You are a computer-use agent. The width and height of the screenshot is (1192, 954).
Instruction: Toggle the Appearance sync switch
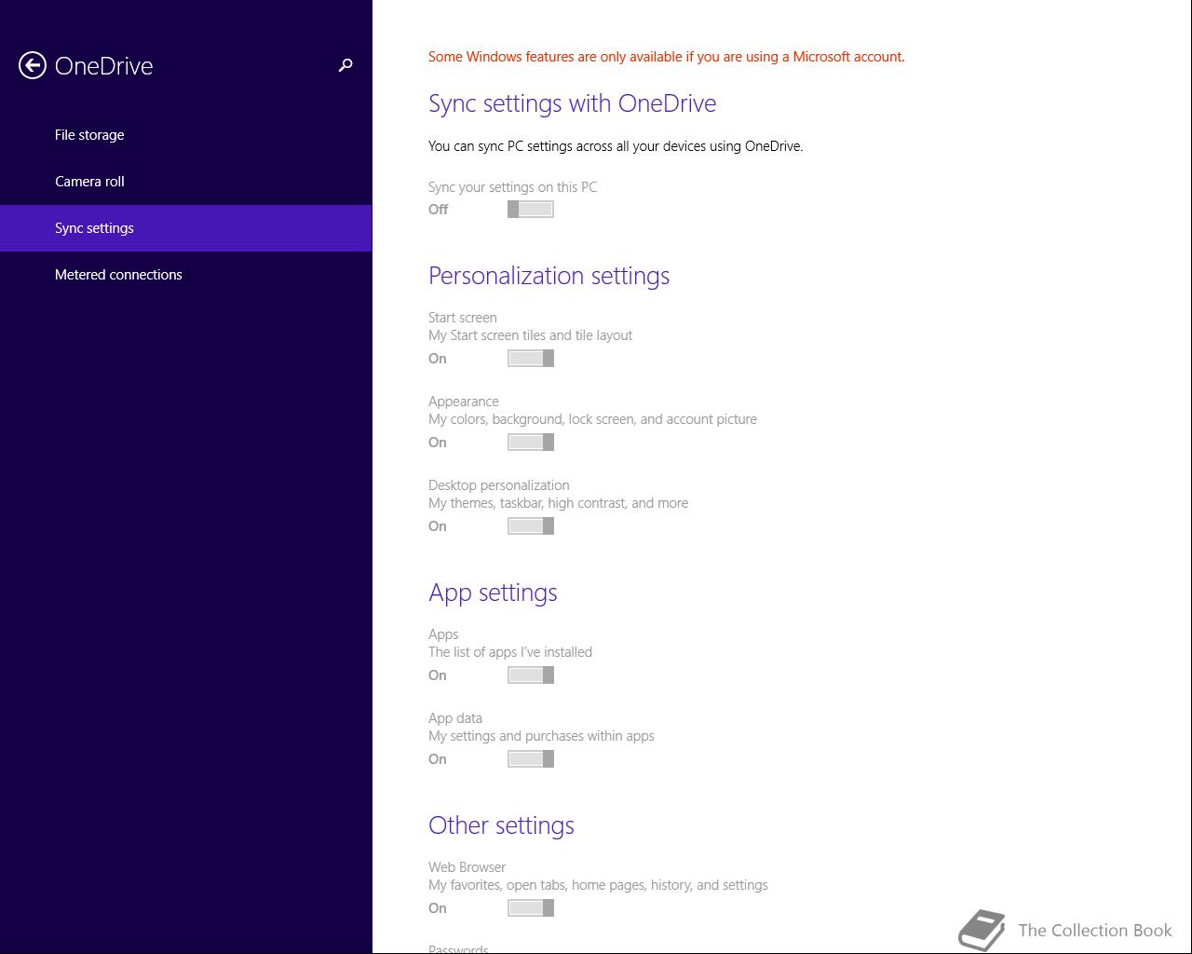531,443
